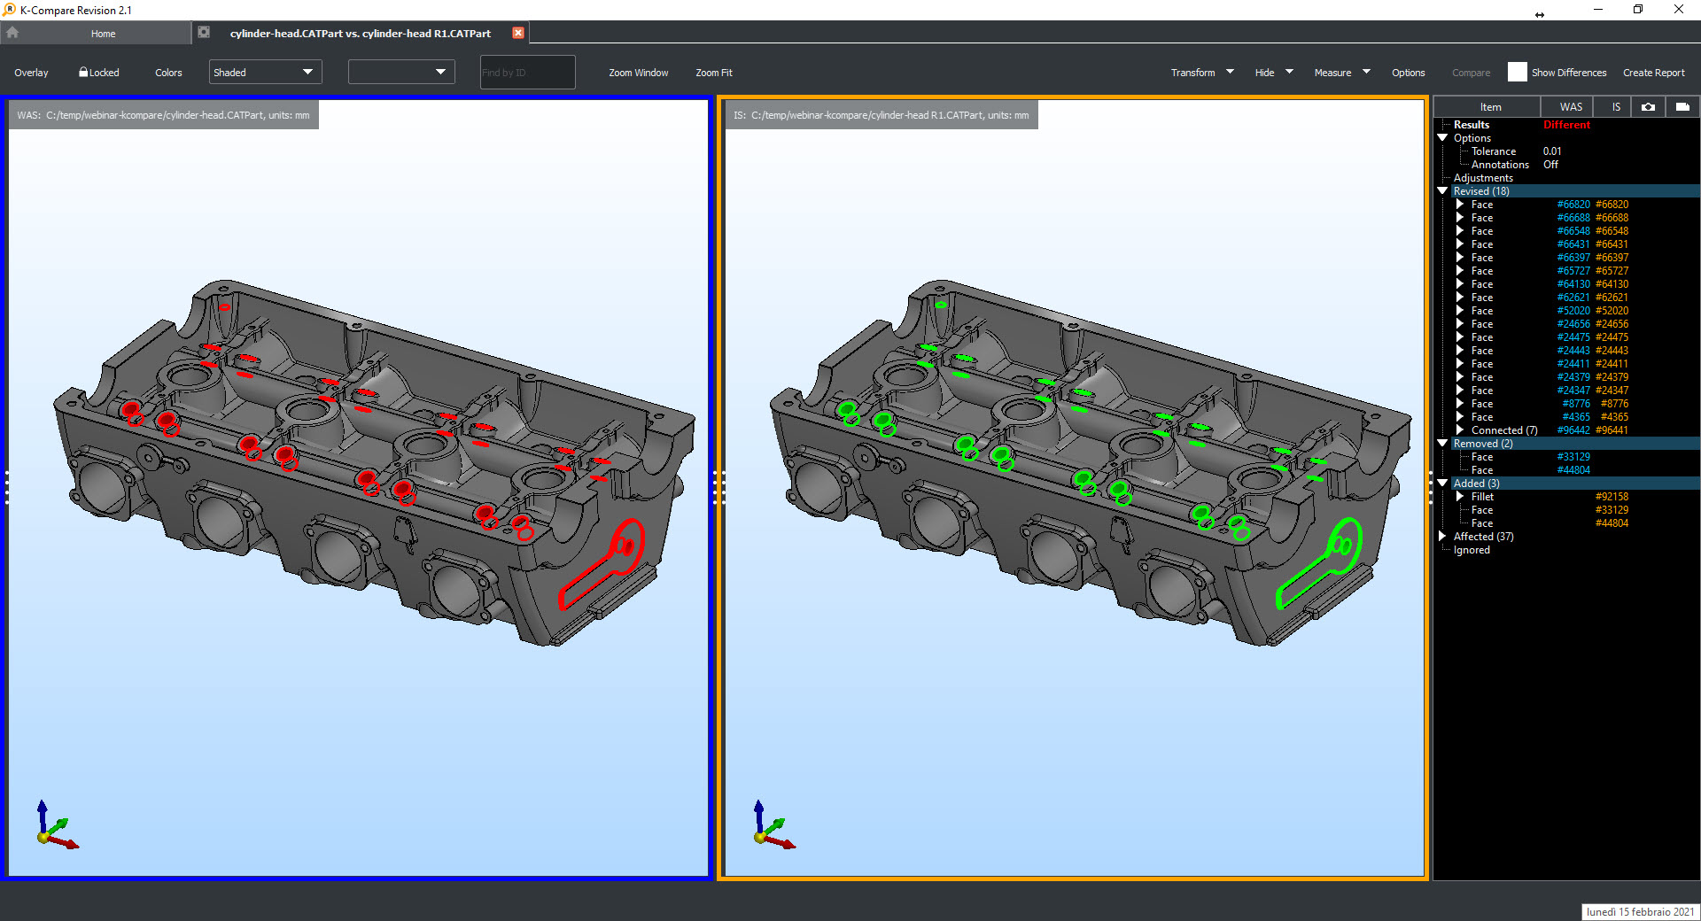
Task: Switch to the Home tab
Action: [x=103, y=34]
